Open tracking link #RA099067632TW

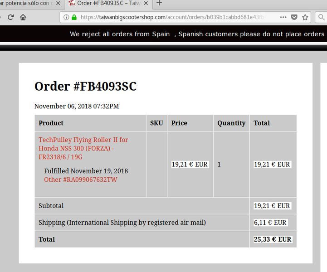80,180
